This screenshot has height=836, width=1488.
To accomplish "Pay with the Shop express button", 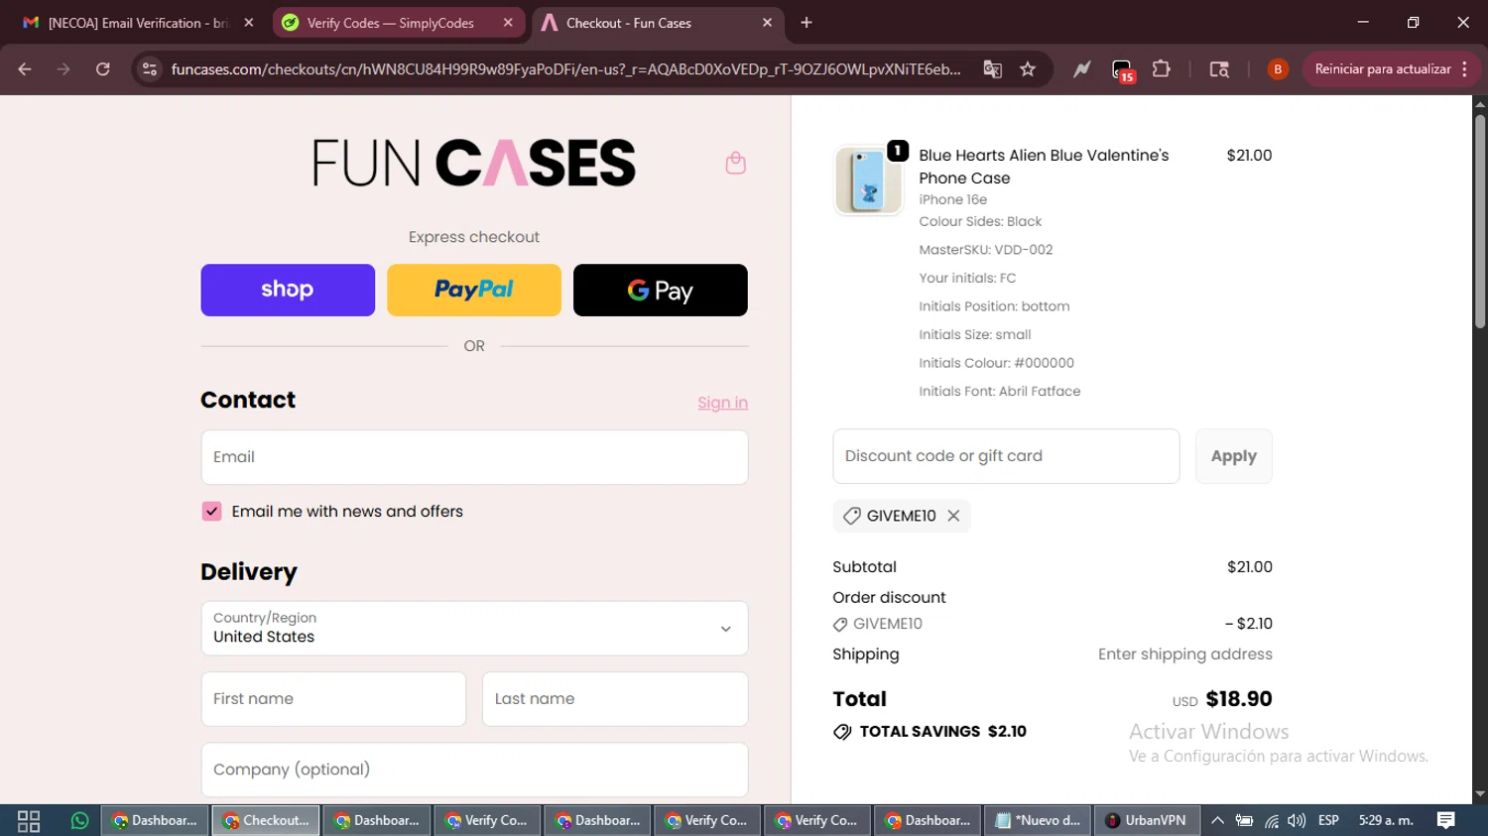I will coord(288,290).
